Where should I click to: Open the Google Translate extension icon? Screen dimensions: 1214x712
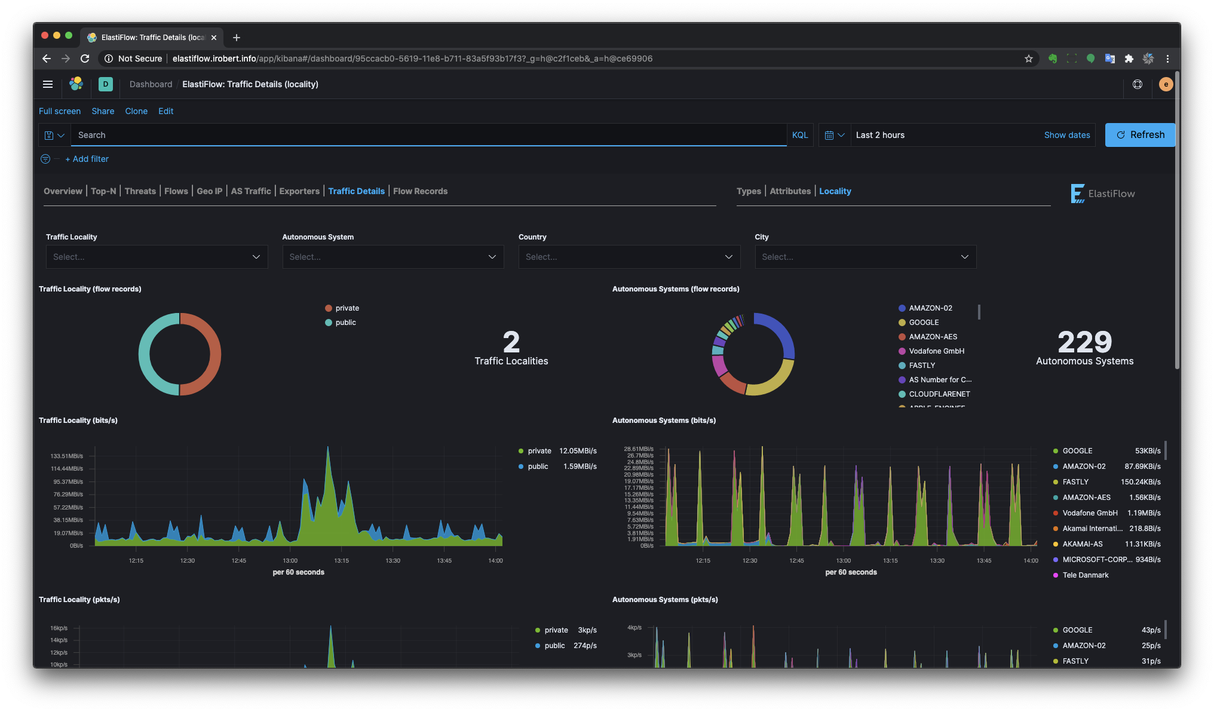[1110, 59]
